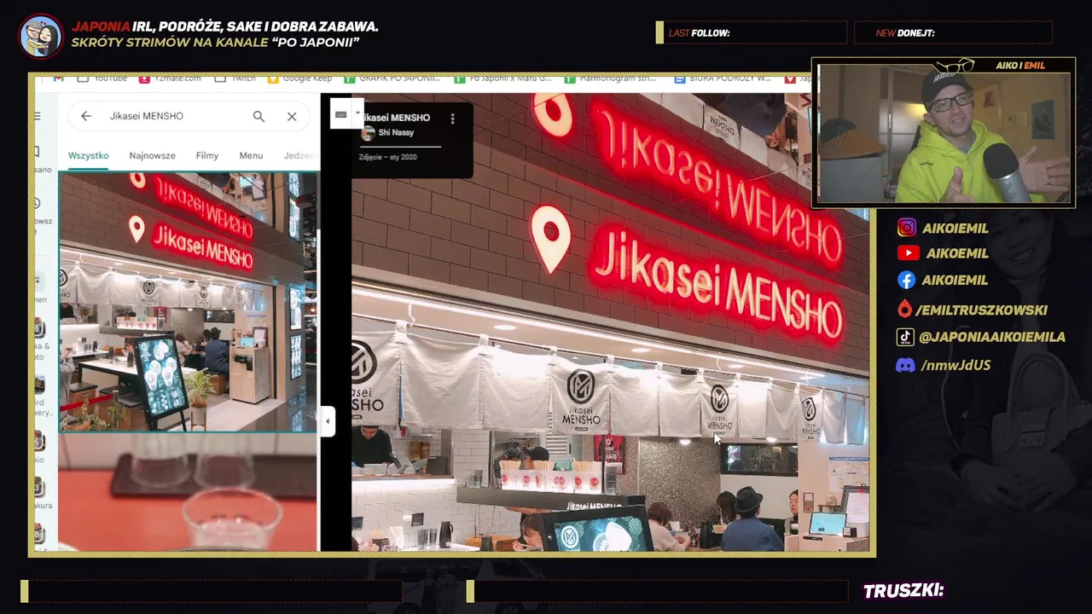This screenshot has width=1092, height=614.
Task: Click Shi Nassy's profile avatar
Action: point(369,133)
